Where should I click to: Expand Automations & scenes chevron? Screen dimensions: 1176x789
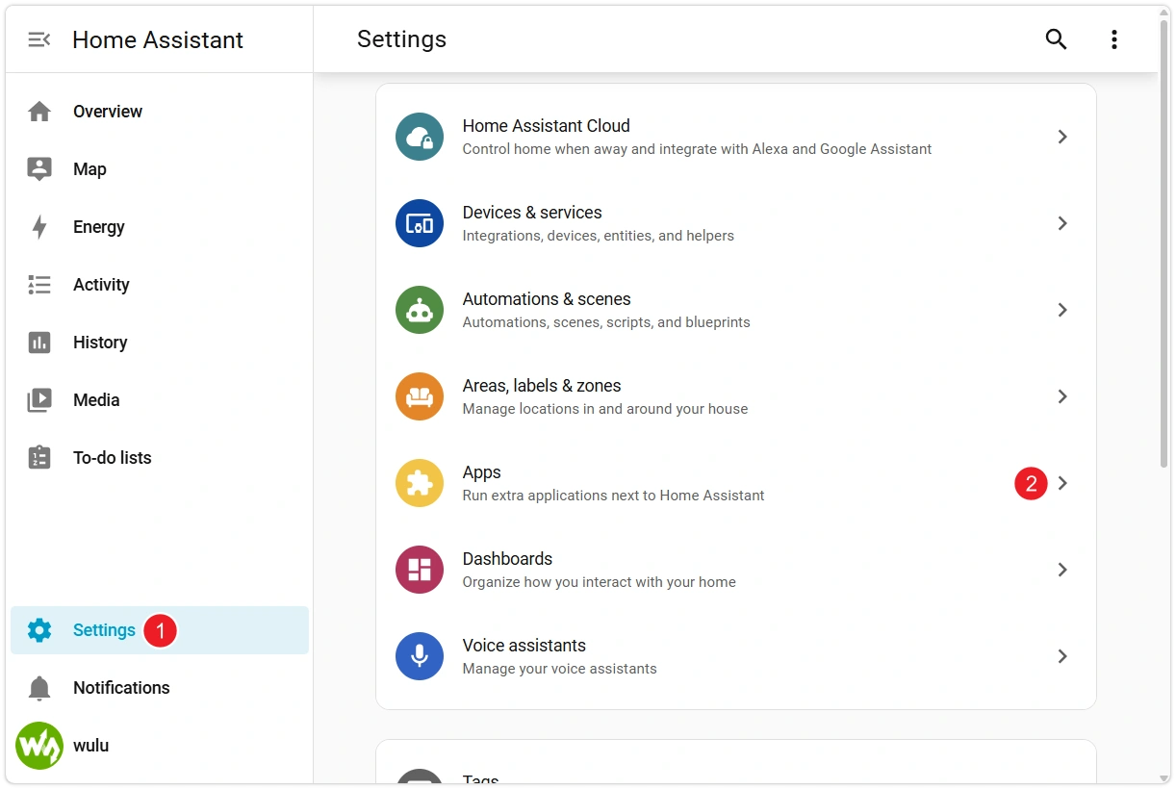point(1062,310)
